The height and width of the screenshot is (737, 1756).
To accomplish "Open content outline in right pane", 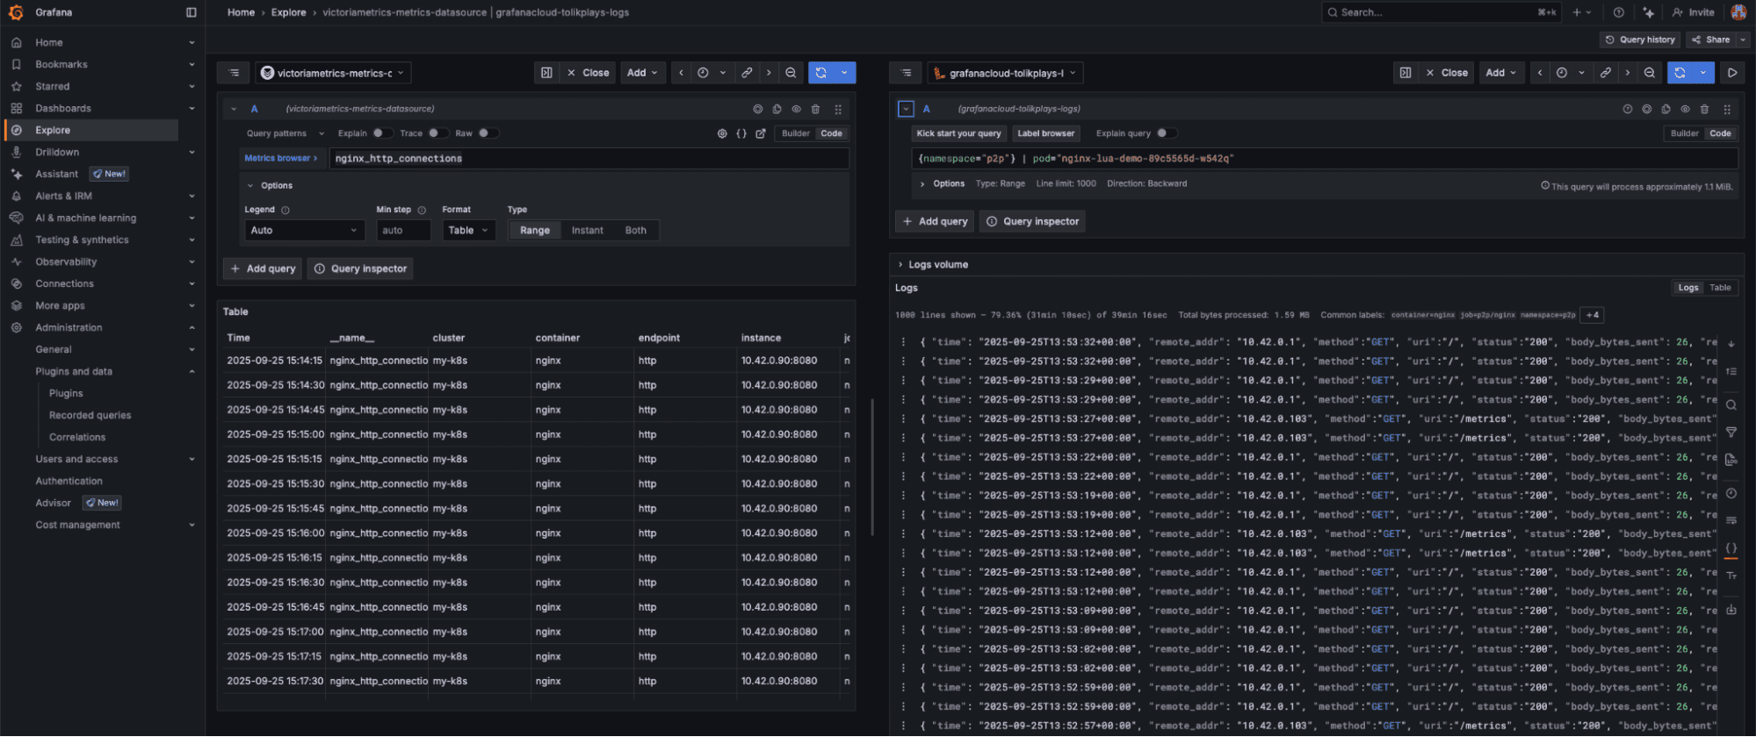I will 906,73.
